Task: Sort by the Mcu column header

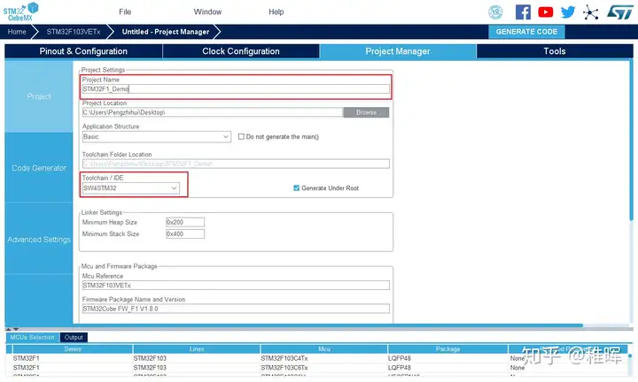Action: click(324, 348)
